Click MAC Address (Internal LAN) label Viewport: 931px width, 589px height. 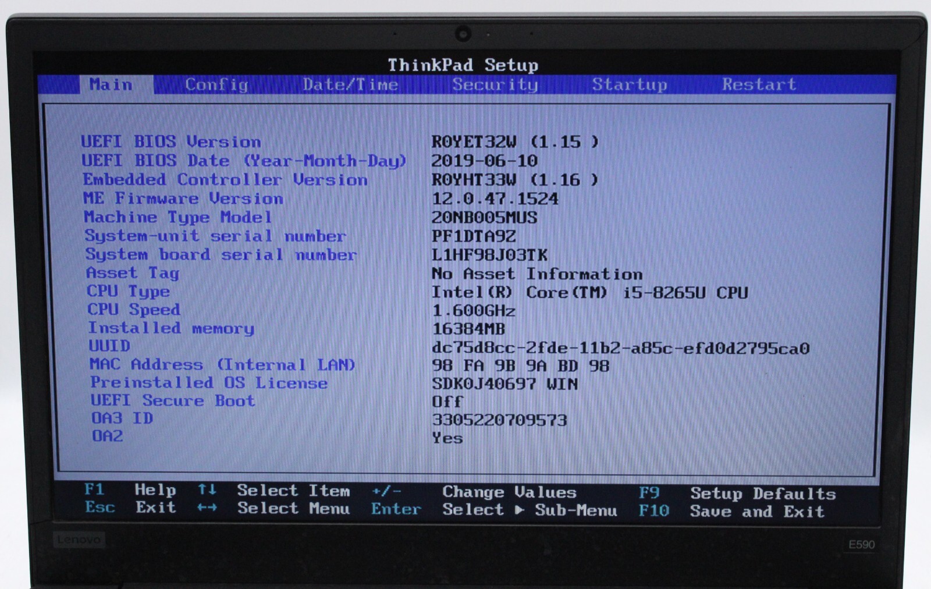222,364
